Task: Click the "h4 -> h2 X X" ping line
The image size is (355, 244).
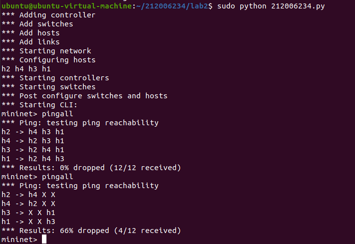Action: coord(28,204)
